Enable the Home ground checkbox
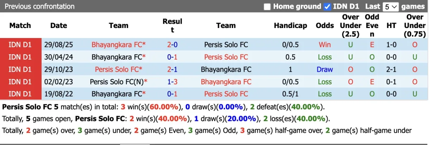430x145 pixels. coord(267,7)
